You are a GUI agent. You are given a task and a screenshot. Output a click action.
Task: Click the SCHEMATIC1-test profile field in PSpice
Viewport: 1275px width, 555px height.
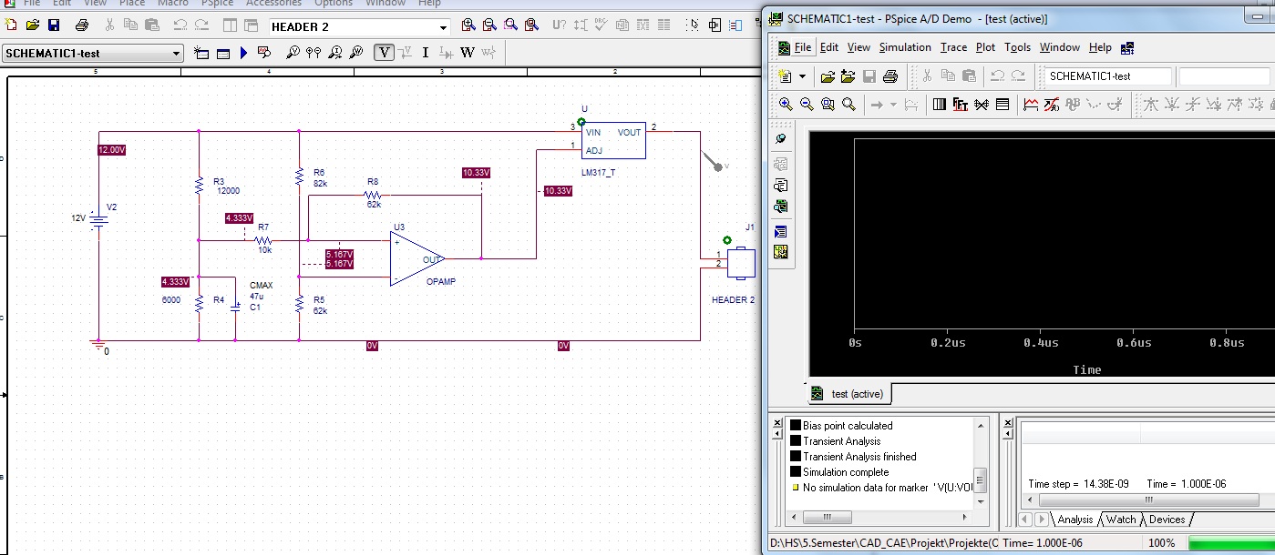(1107, 76)
